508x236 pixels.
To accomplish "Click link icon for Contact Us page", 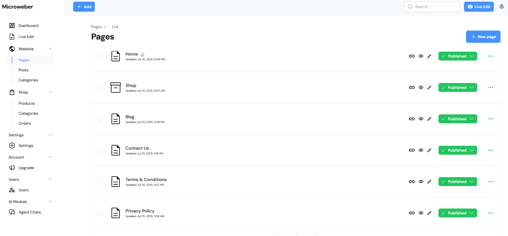I will point(412,150).
